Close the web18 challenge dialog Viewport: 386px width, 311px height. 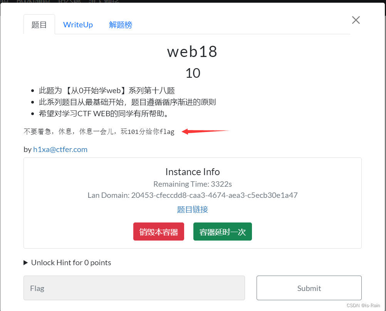[355, 20]
